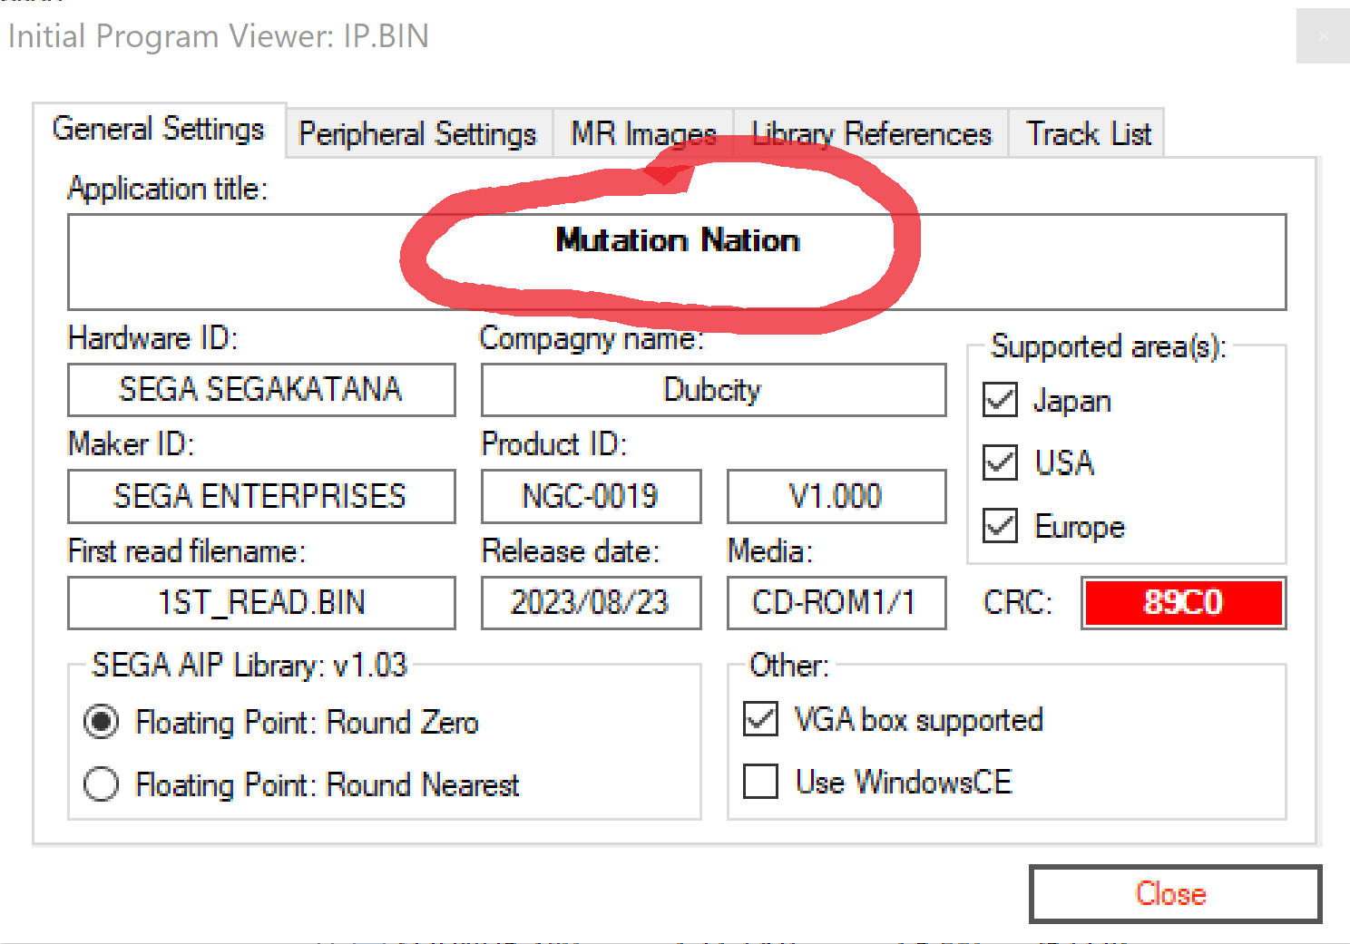The width and height of the screenshot is (1350, 944).
Task: Click the Release date field 2023/08/23
Action: 591,603
